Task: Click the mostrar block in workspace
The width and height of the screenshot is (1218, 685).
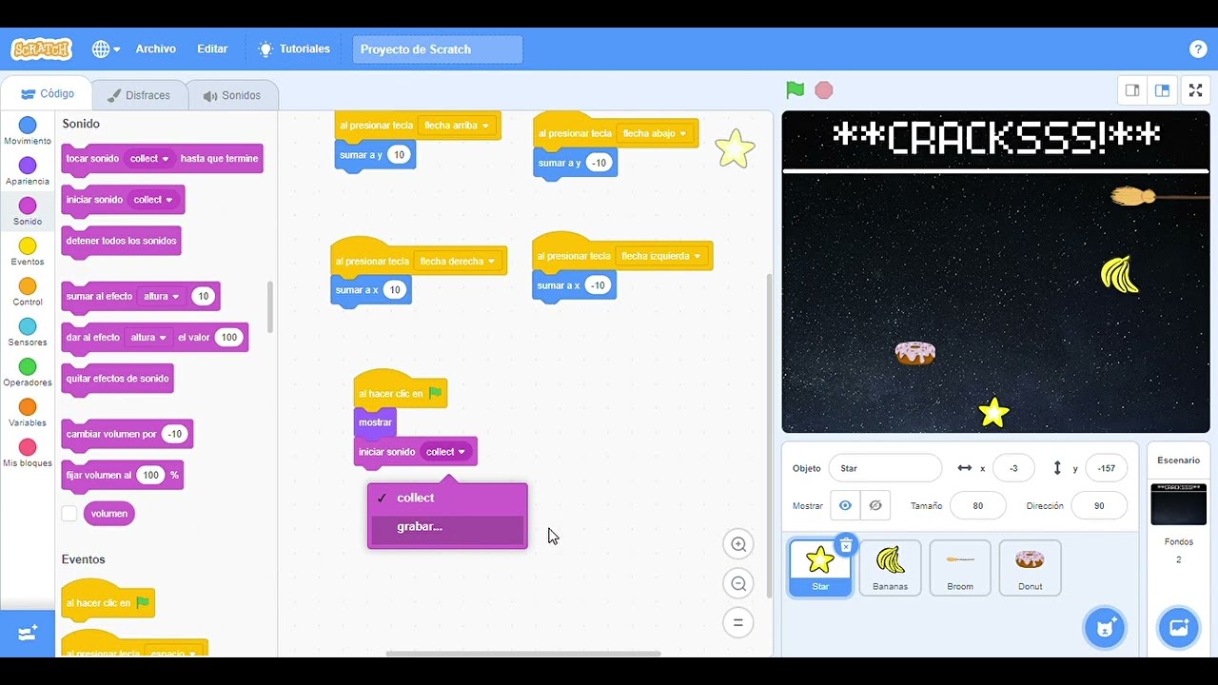Action: click(375, 422)
